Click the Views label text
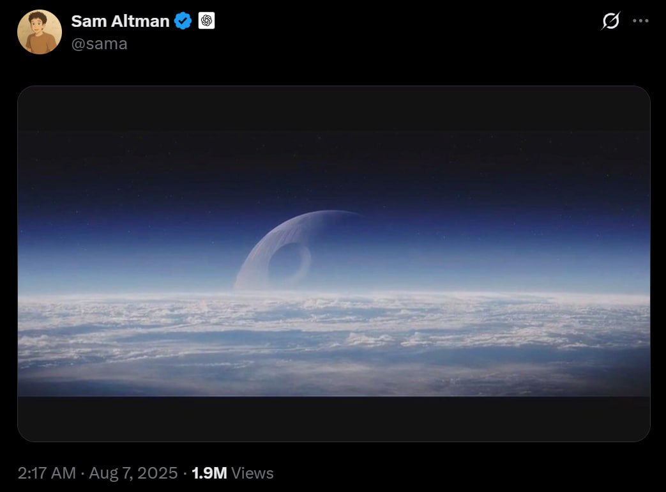This screenshot has width=666, height=492. pos(252,473)
